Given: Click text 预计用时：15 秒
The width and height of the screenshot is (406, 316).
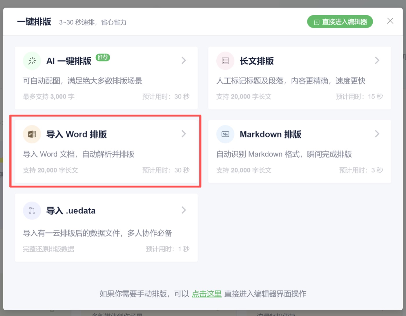Looking at the screenshot, I should [359, 97].
